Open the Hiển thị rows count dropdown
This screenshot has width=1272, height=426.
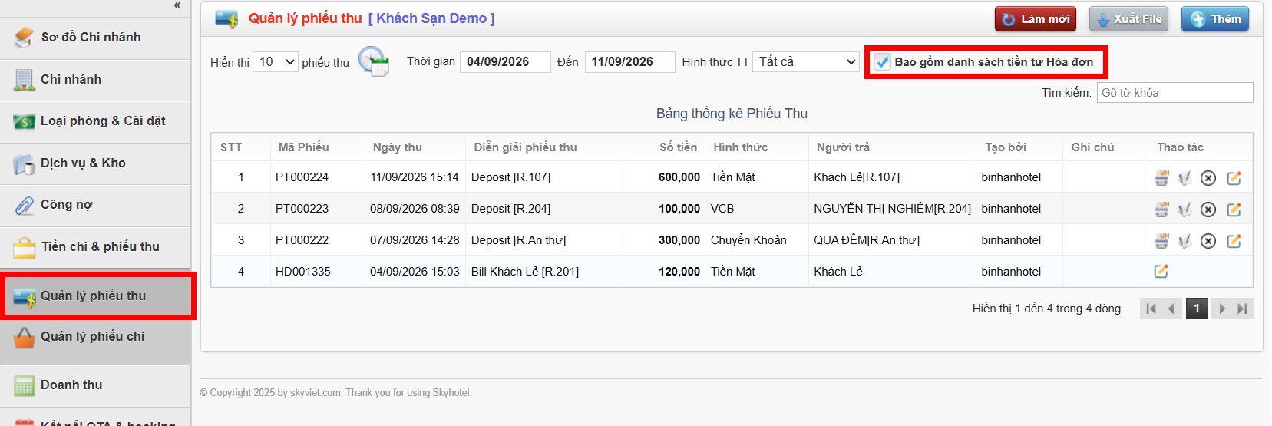276,62
